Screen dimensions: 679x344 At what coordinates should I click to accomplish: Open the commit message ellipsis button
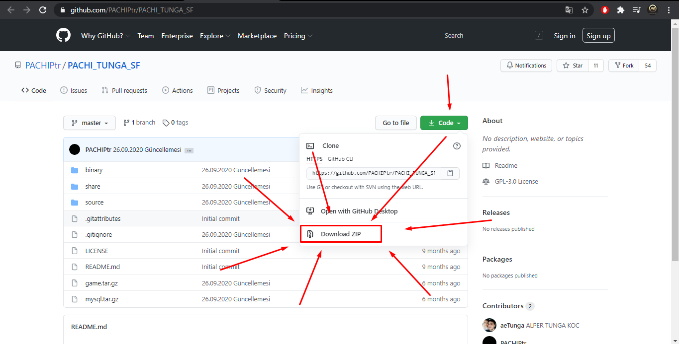pos(189,150)
